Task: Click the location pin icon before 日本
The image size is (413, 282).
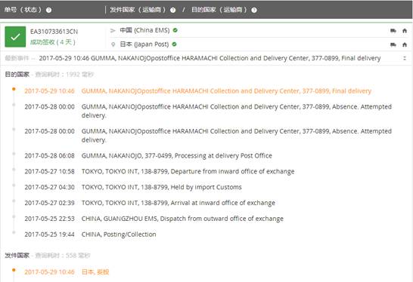Action: pyautogui.click(x=113, y=44)
